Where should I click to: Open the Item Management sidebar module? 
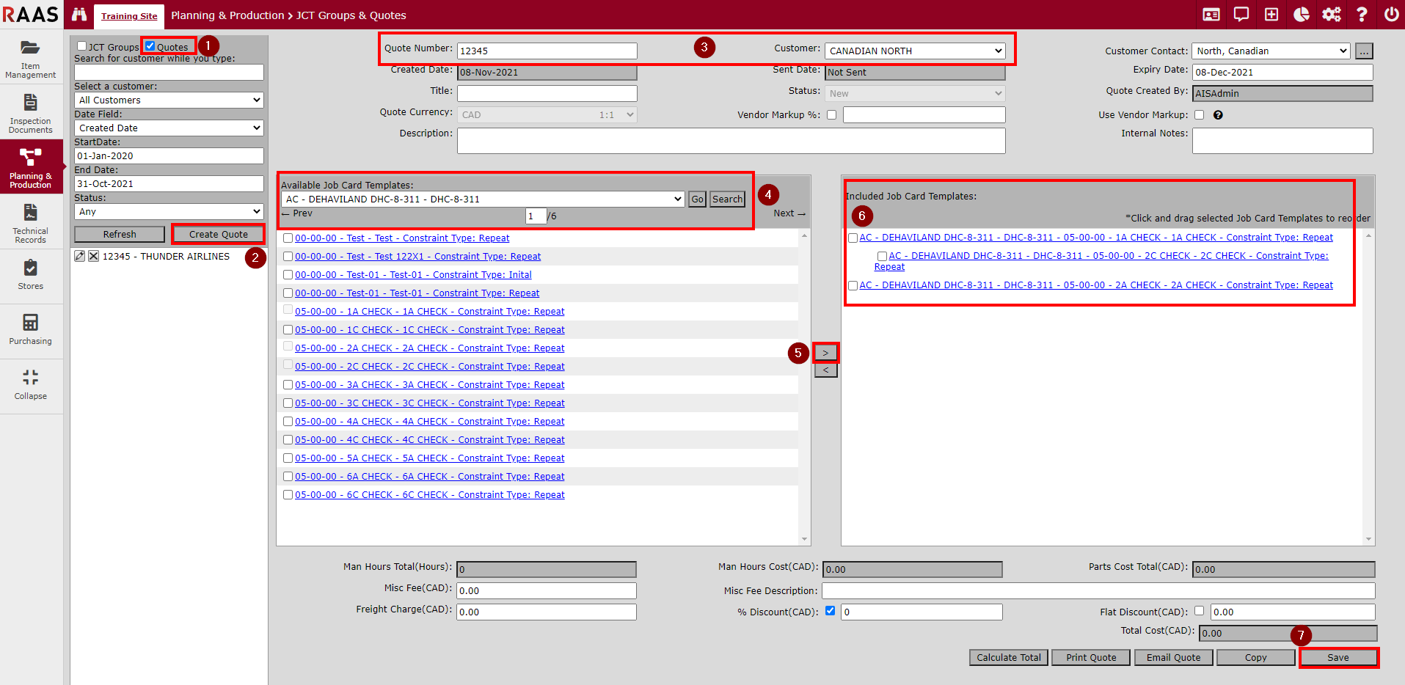(x=31, y=59)
